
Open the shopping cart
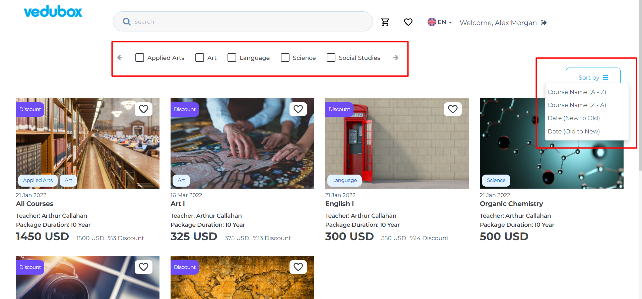[385, 22]
